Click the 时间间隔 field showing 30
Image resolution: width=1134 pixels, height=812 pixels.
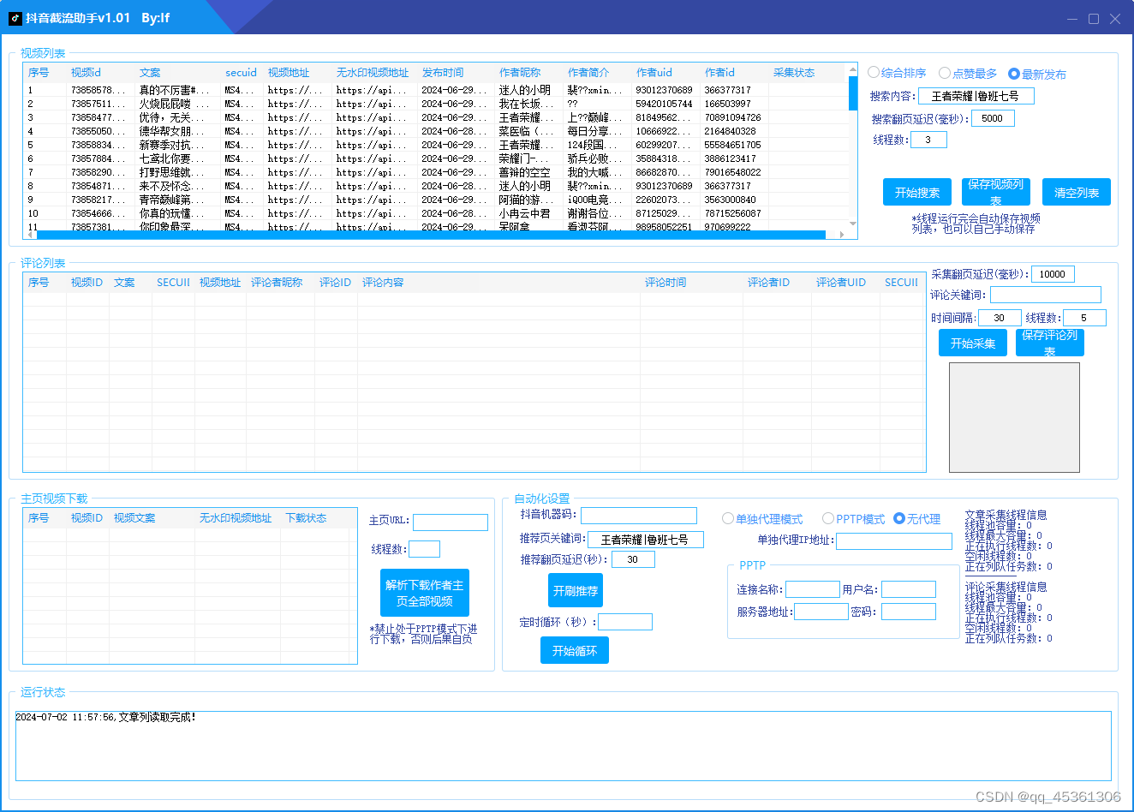[x=1000, y=318]
